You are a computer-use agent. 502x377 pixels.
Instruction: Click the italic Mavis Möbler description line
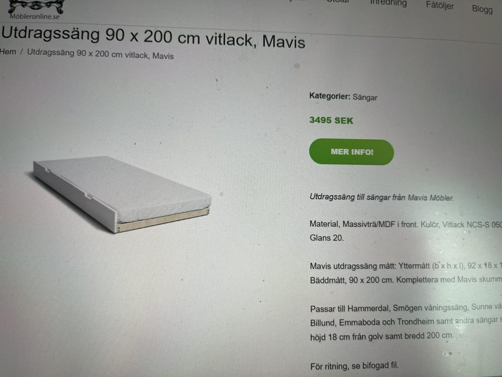pos(382,197)
